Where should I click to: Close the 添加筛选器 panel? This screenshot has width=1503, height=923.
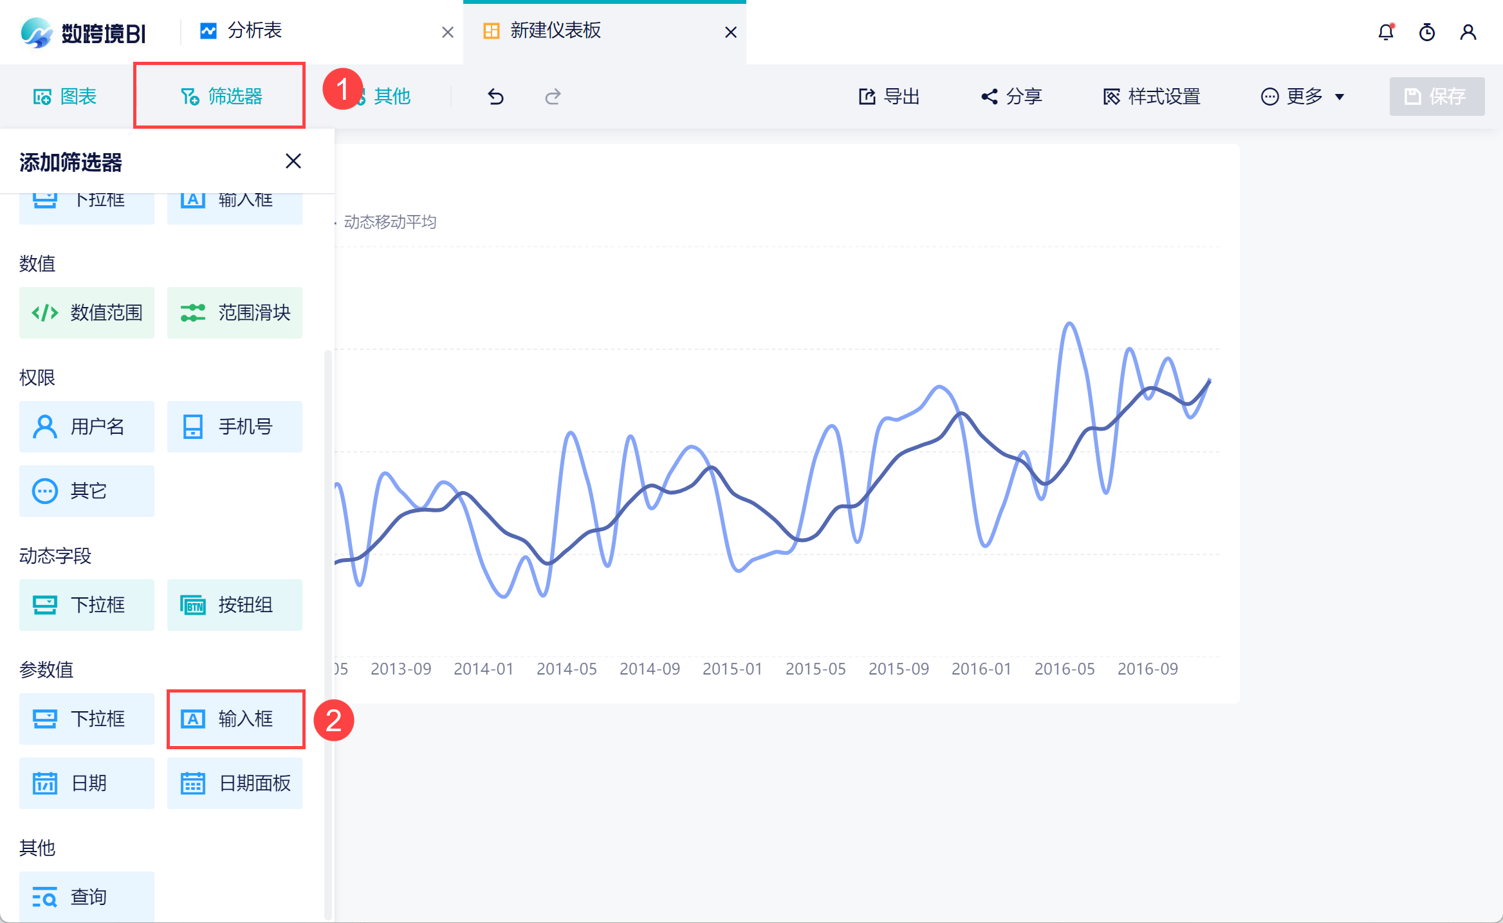[293, 161]
